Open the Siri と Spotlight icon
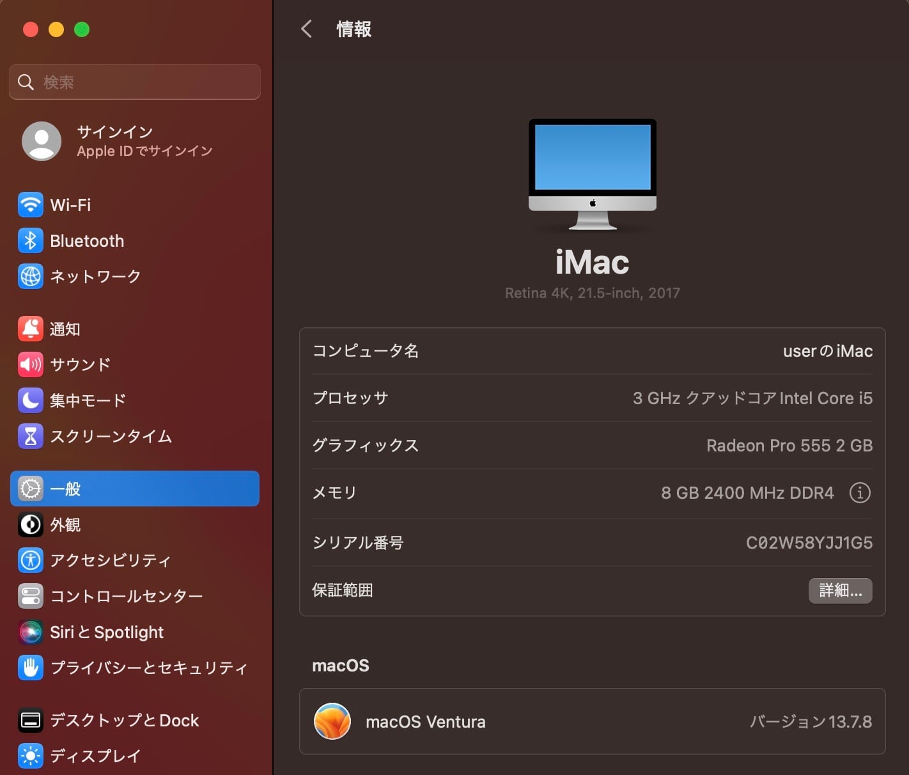909x775 pixels. [31, 632]
